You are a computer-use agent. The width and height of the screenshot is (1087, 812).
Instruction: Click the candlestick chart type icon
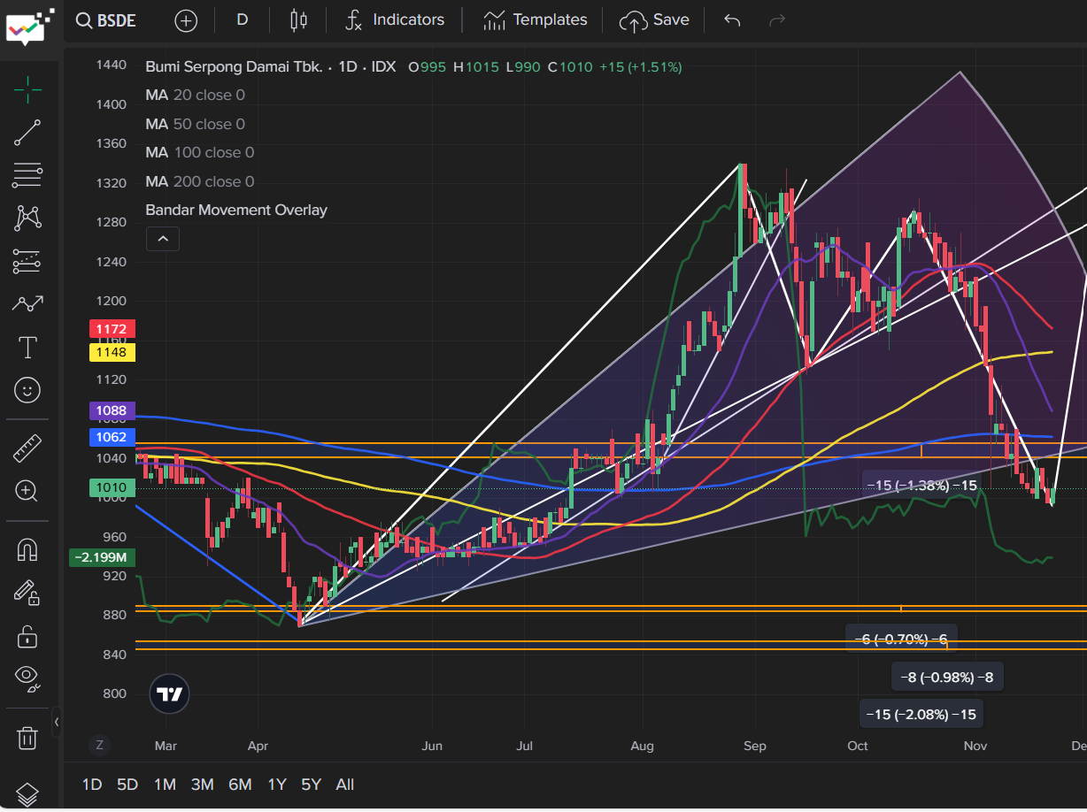[297, 19]
